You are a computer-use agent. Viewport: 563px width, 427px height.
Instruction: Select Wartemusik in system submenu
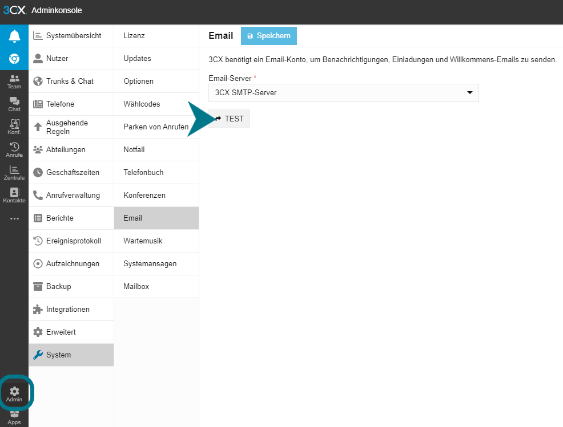[156, 241]
